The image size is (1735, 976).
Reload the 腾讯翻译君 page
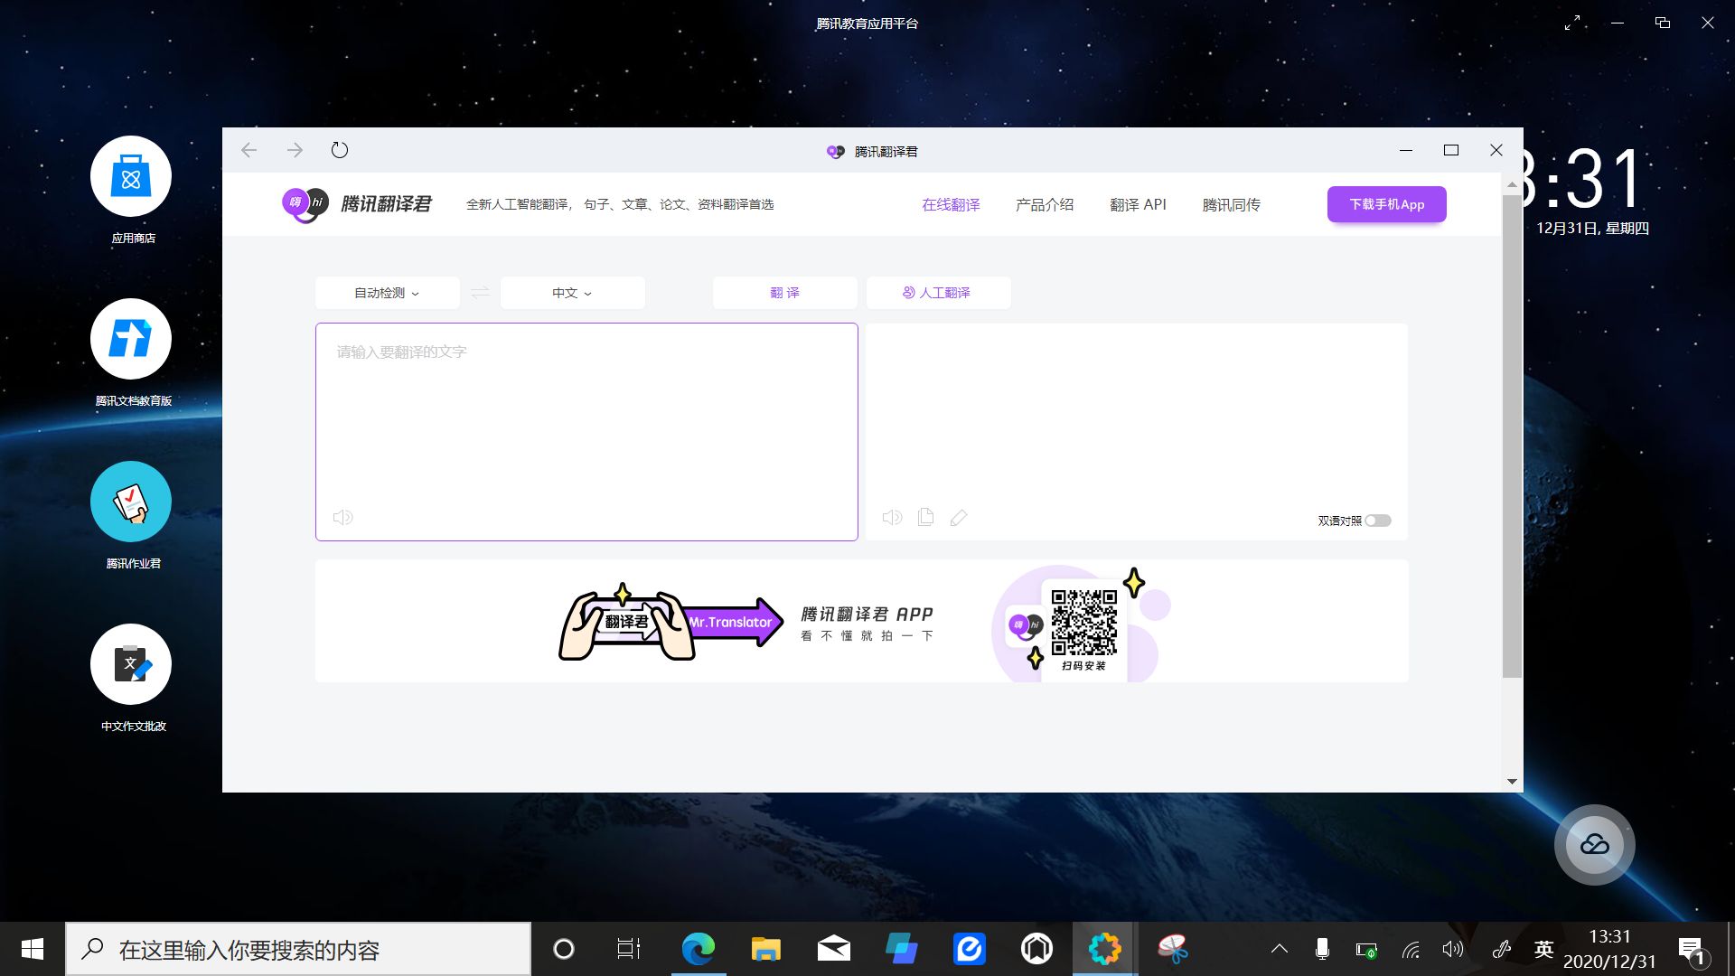(x=340, y=150)
